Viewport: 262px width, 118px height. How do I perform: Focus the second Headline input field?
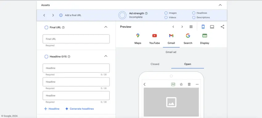tap(76, 82)
